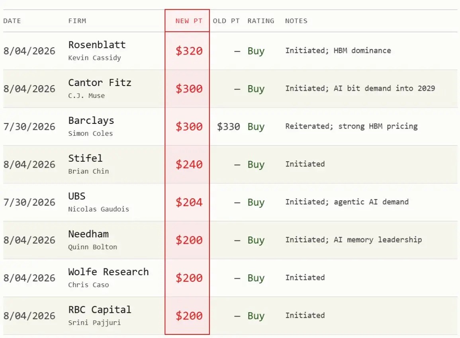
Task: Click note 'Initiated; HBM dominance'
Action: 338,51
